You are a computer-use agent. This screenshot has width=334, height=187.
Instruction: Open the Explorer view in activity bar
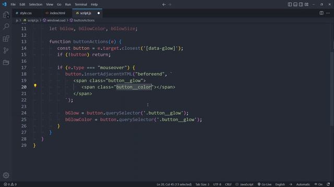6,15
